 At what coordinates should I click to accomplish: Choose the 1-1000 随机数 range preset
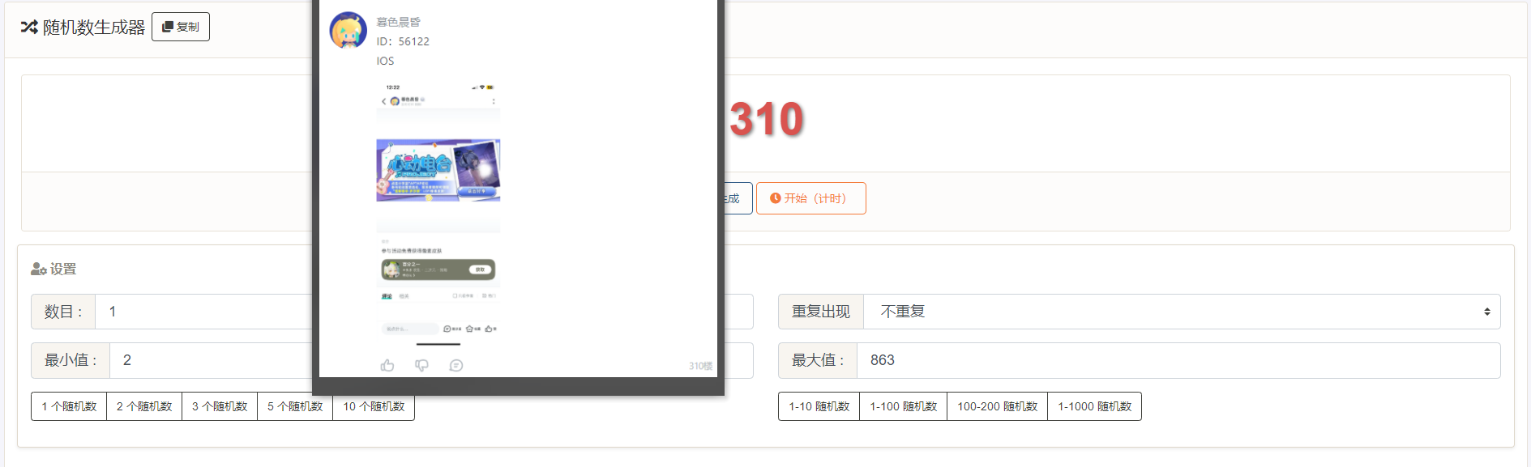point(1095,406)
